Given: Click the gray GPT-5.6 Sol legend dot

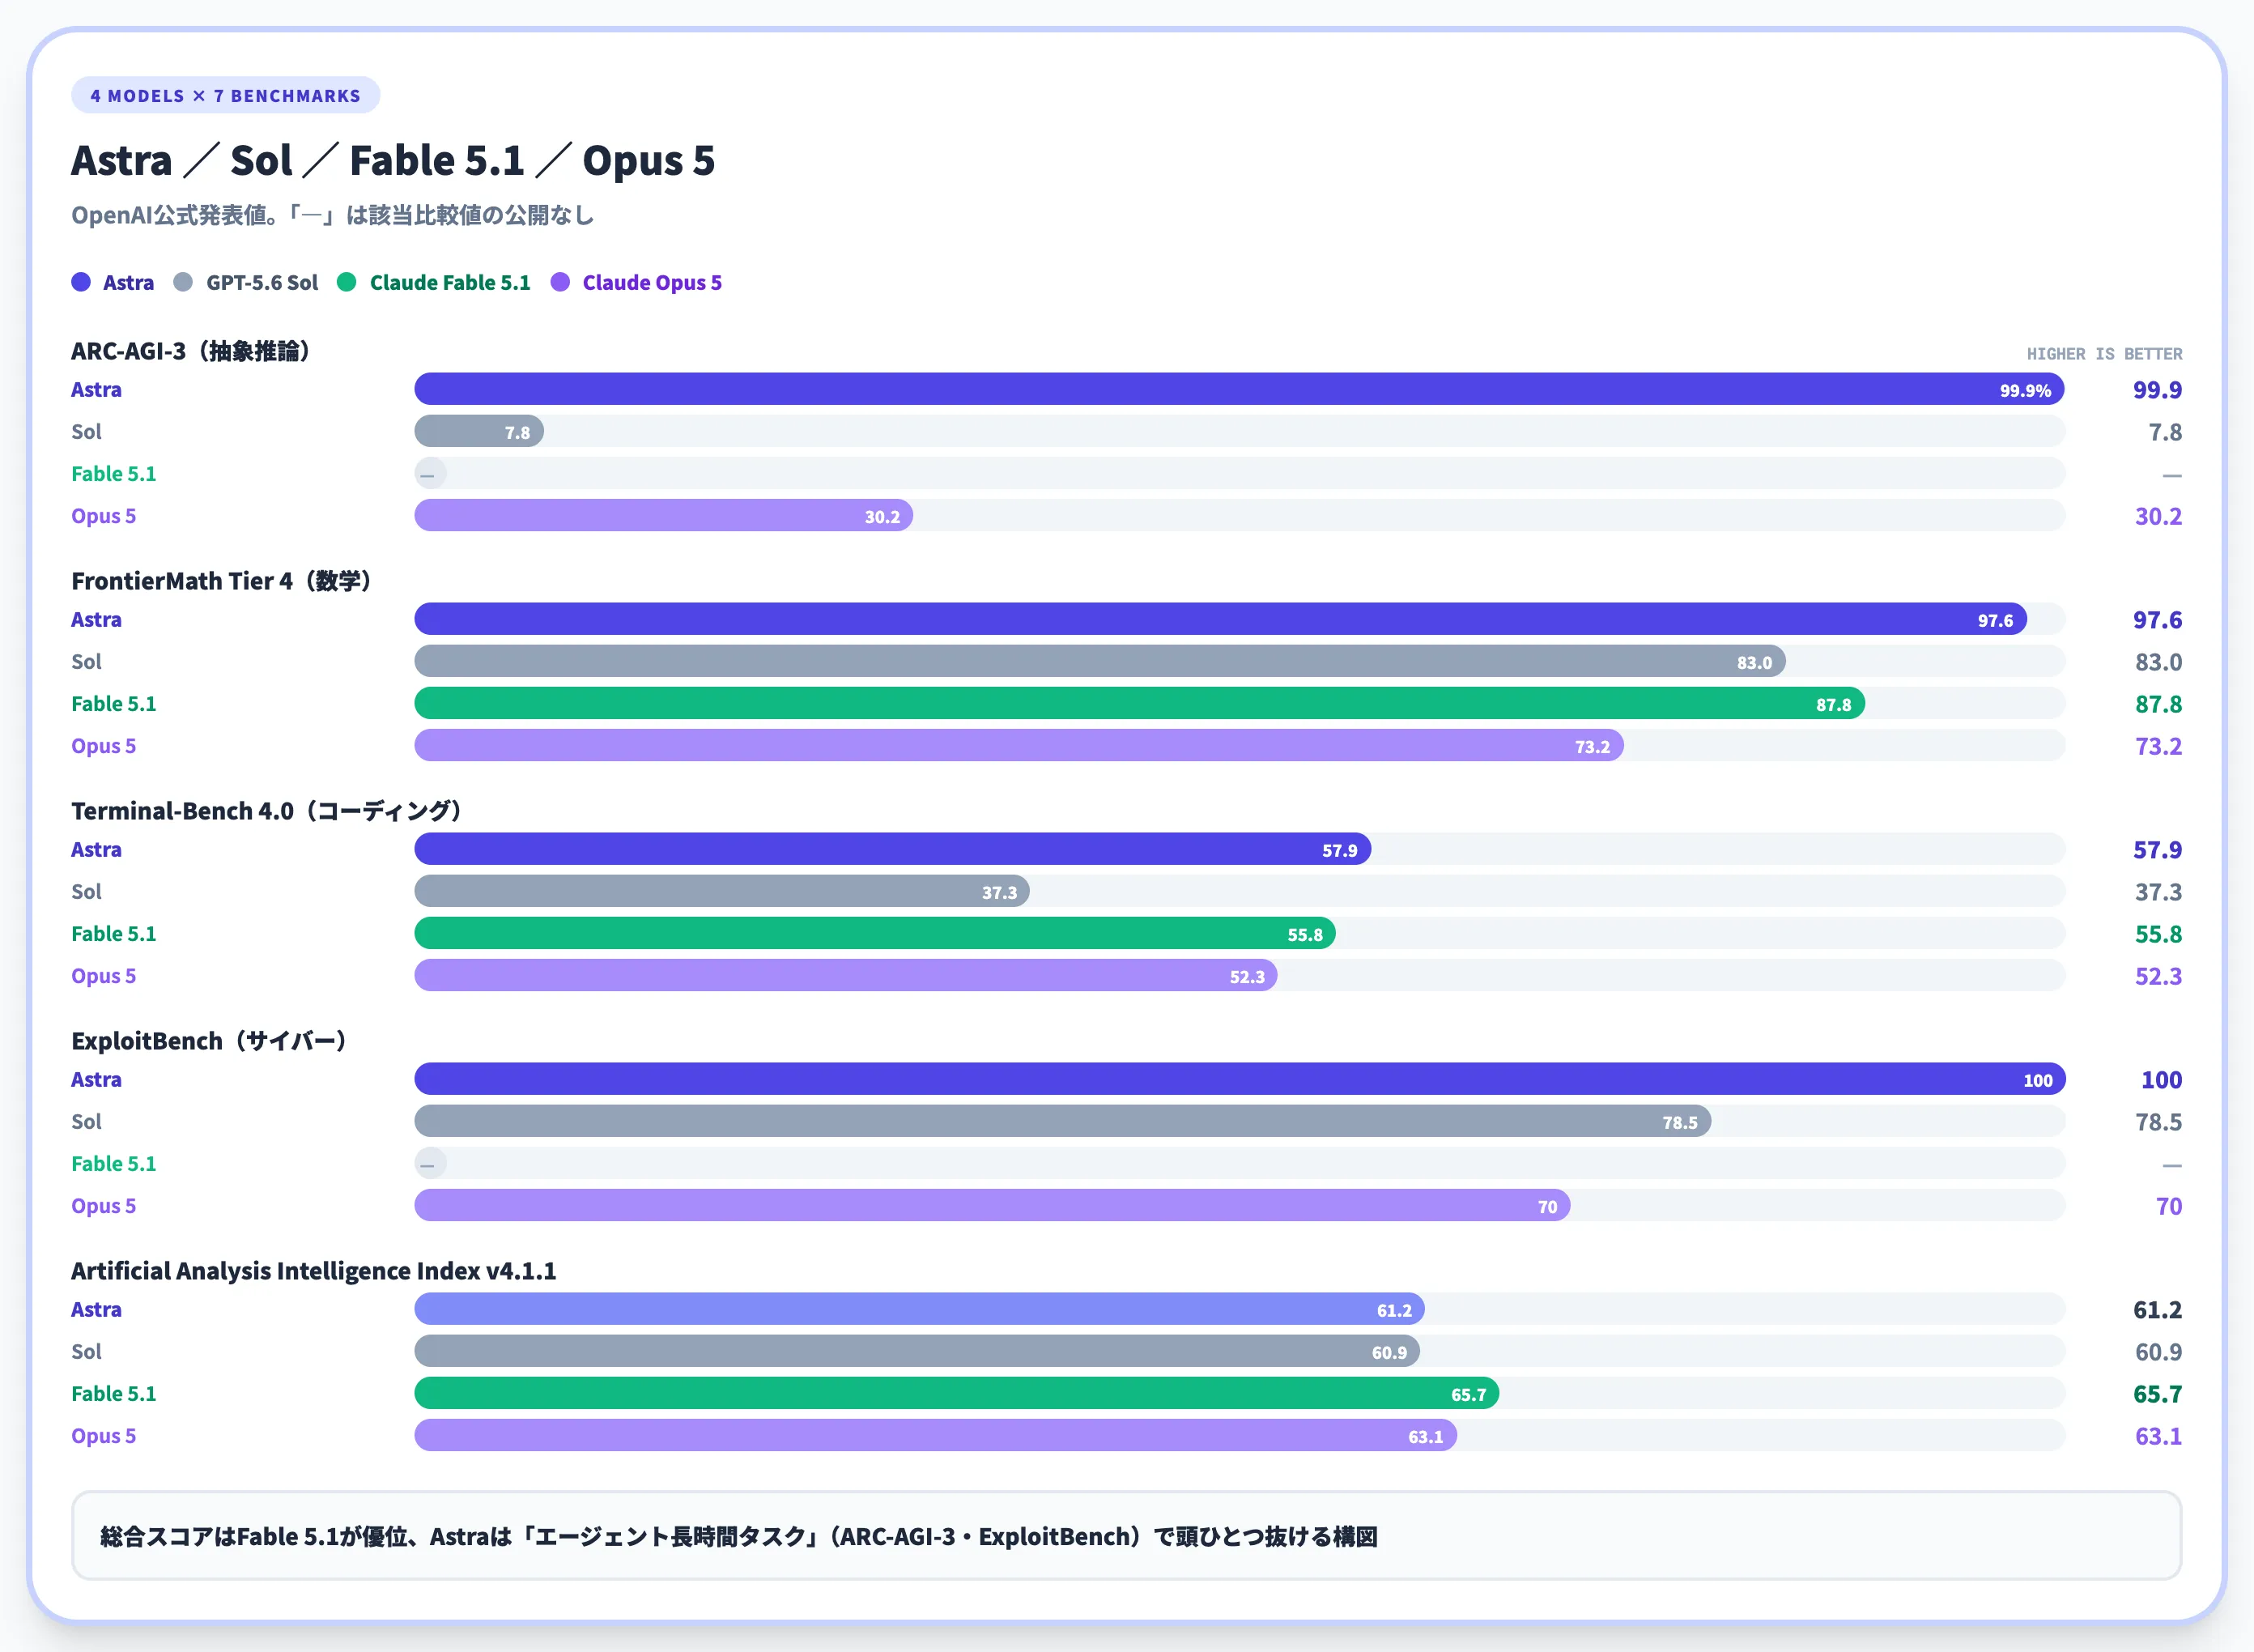Looking at the screenshot, I should pyautogui.click(x=183, y=282).
